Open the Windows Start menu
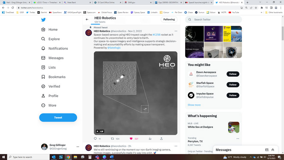The width and height of the screenshot is (284, 160). click(x=4, y=157)
